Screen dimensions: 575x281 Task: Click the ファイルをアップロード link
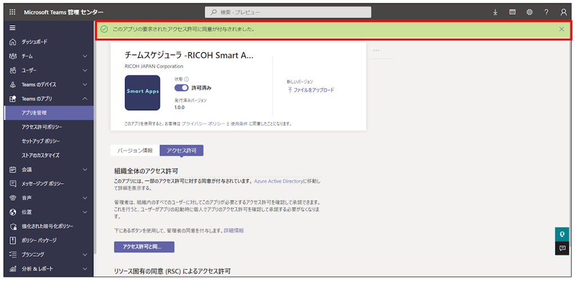pos(311,90)
